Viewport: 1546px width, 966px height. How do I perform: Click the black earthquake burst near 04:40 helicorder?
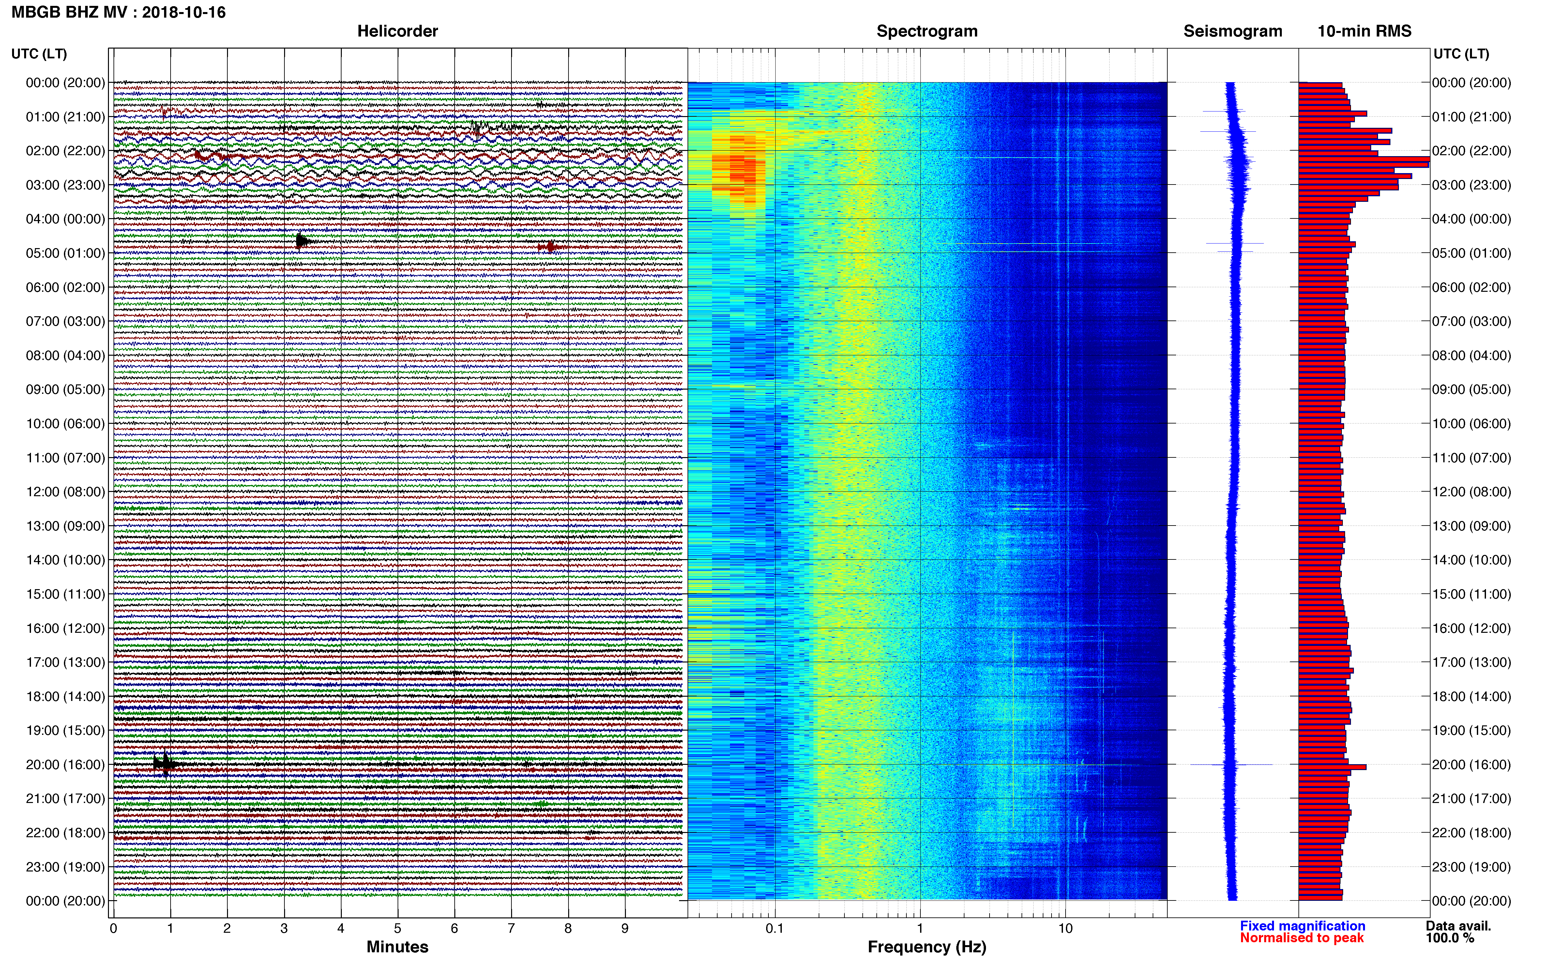coord(303,242)
